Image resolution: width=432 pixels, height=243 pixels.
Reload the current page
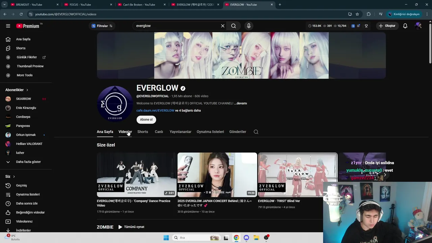[21, 14]
